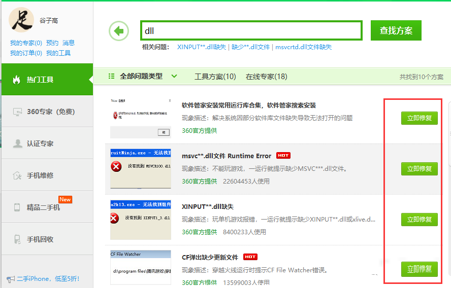
Task: Click the CF File Watcher thumbnail
Action: [x=141, y=268]
